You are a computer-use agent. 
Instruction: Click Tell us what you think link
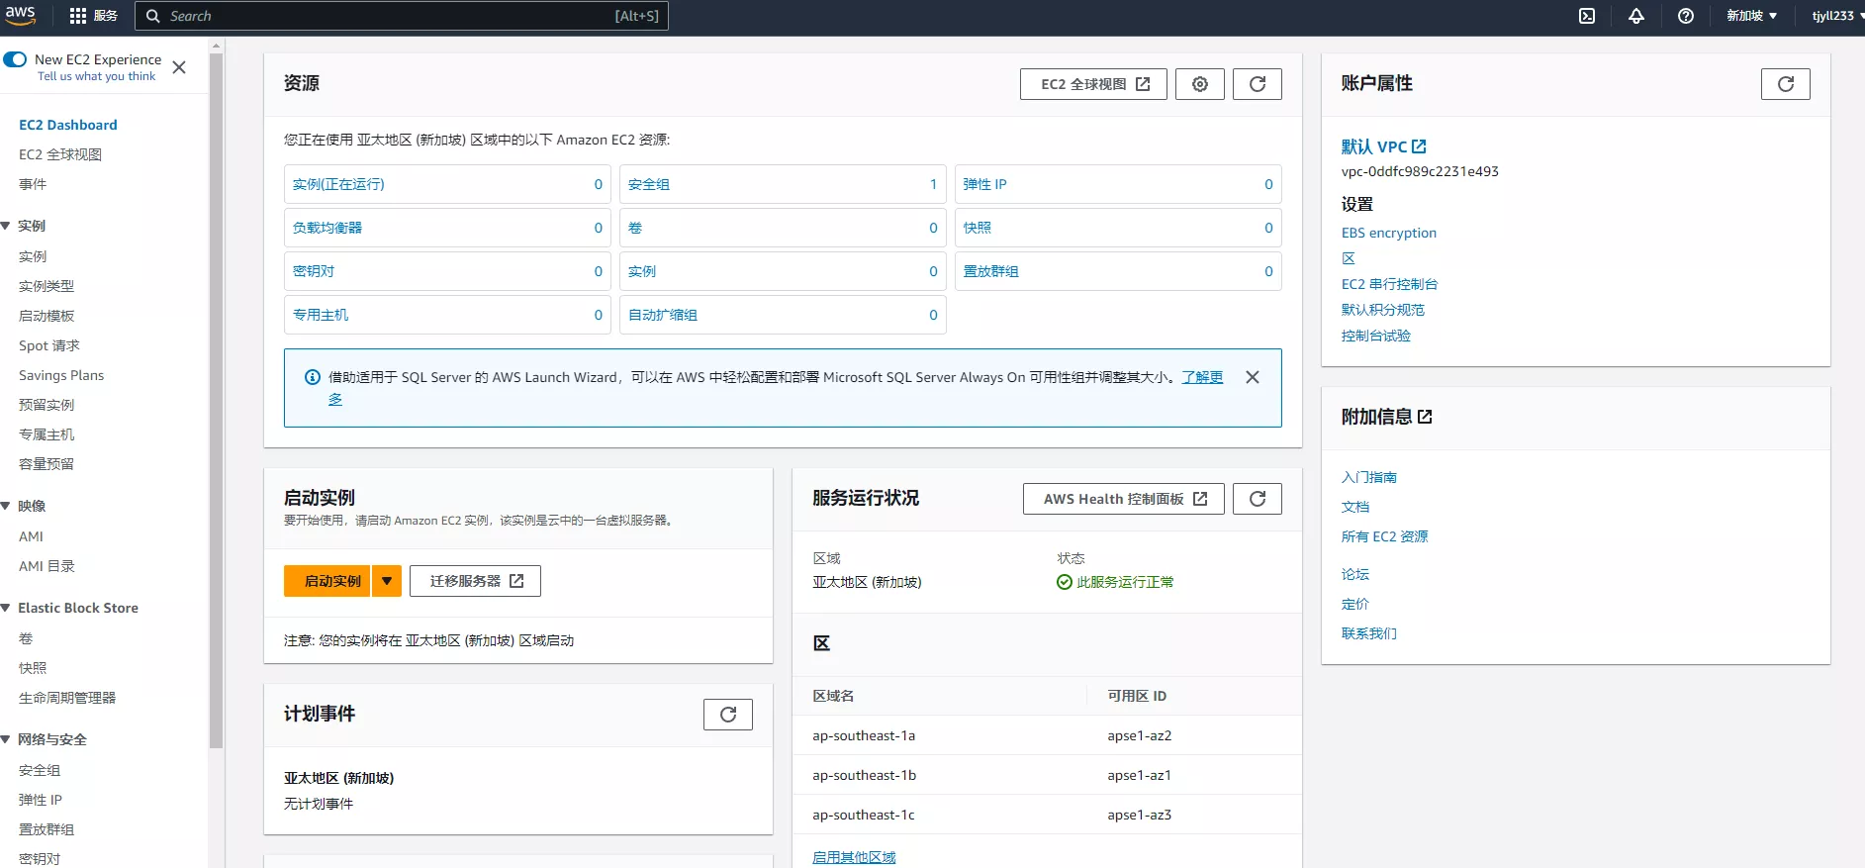coord(97,76)
